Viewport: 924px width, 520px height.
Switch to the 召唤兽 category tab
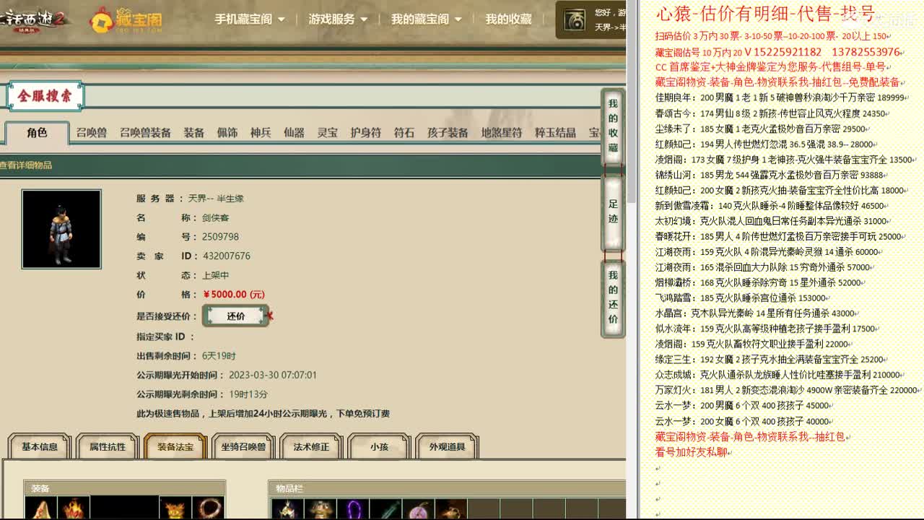click(x=92, y=133)
